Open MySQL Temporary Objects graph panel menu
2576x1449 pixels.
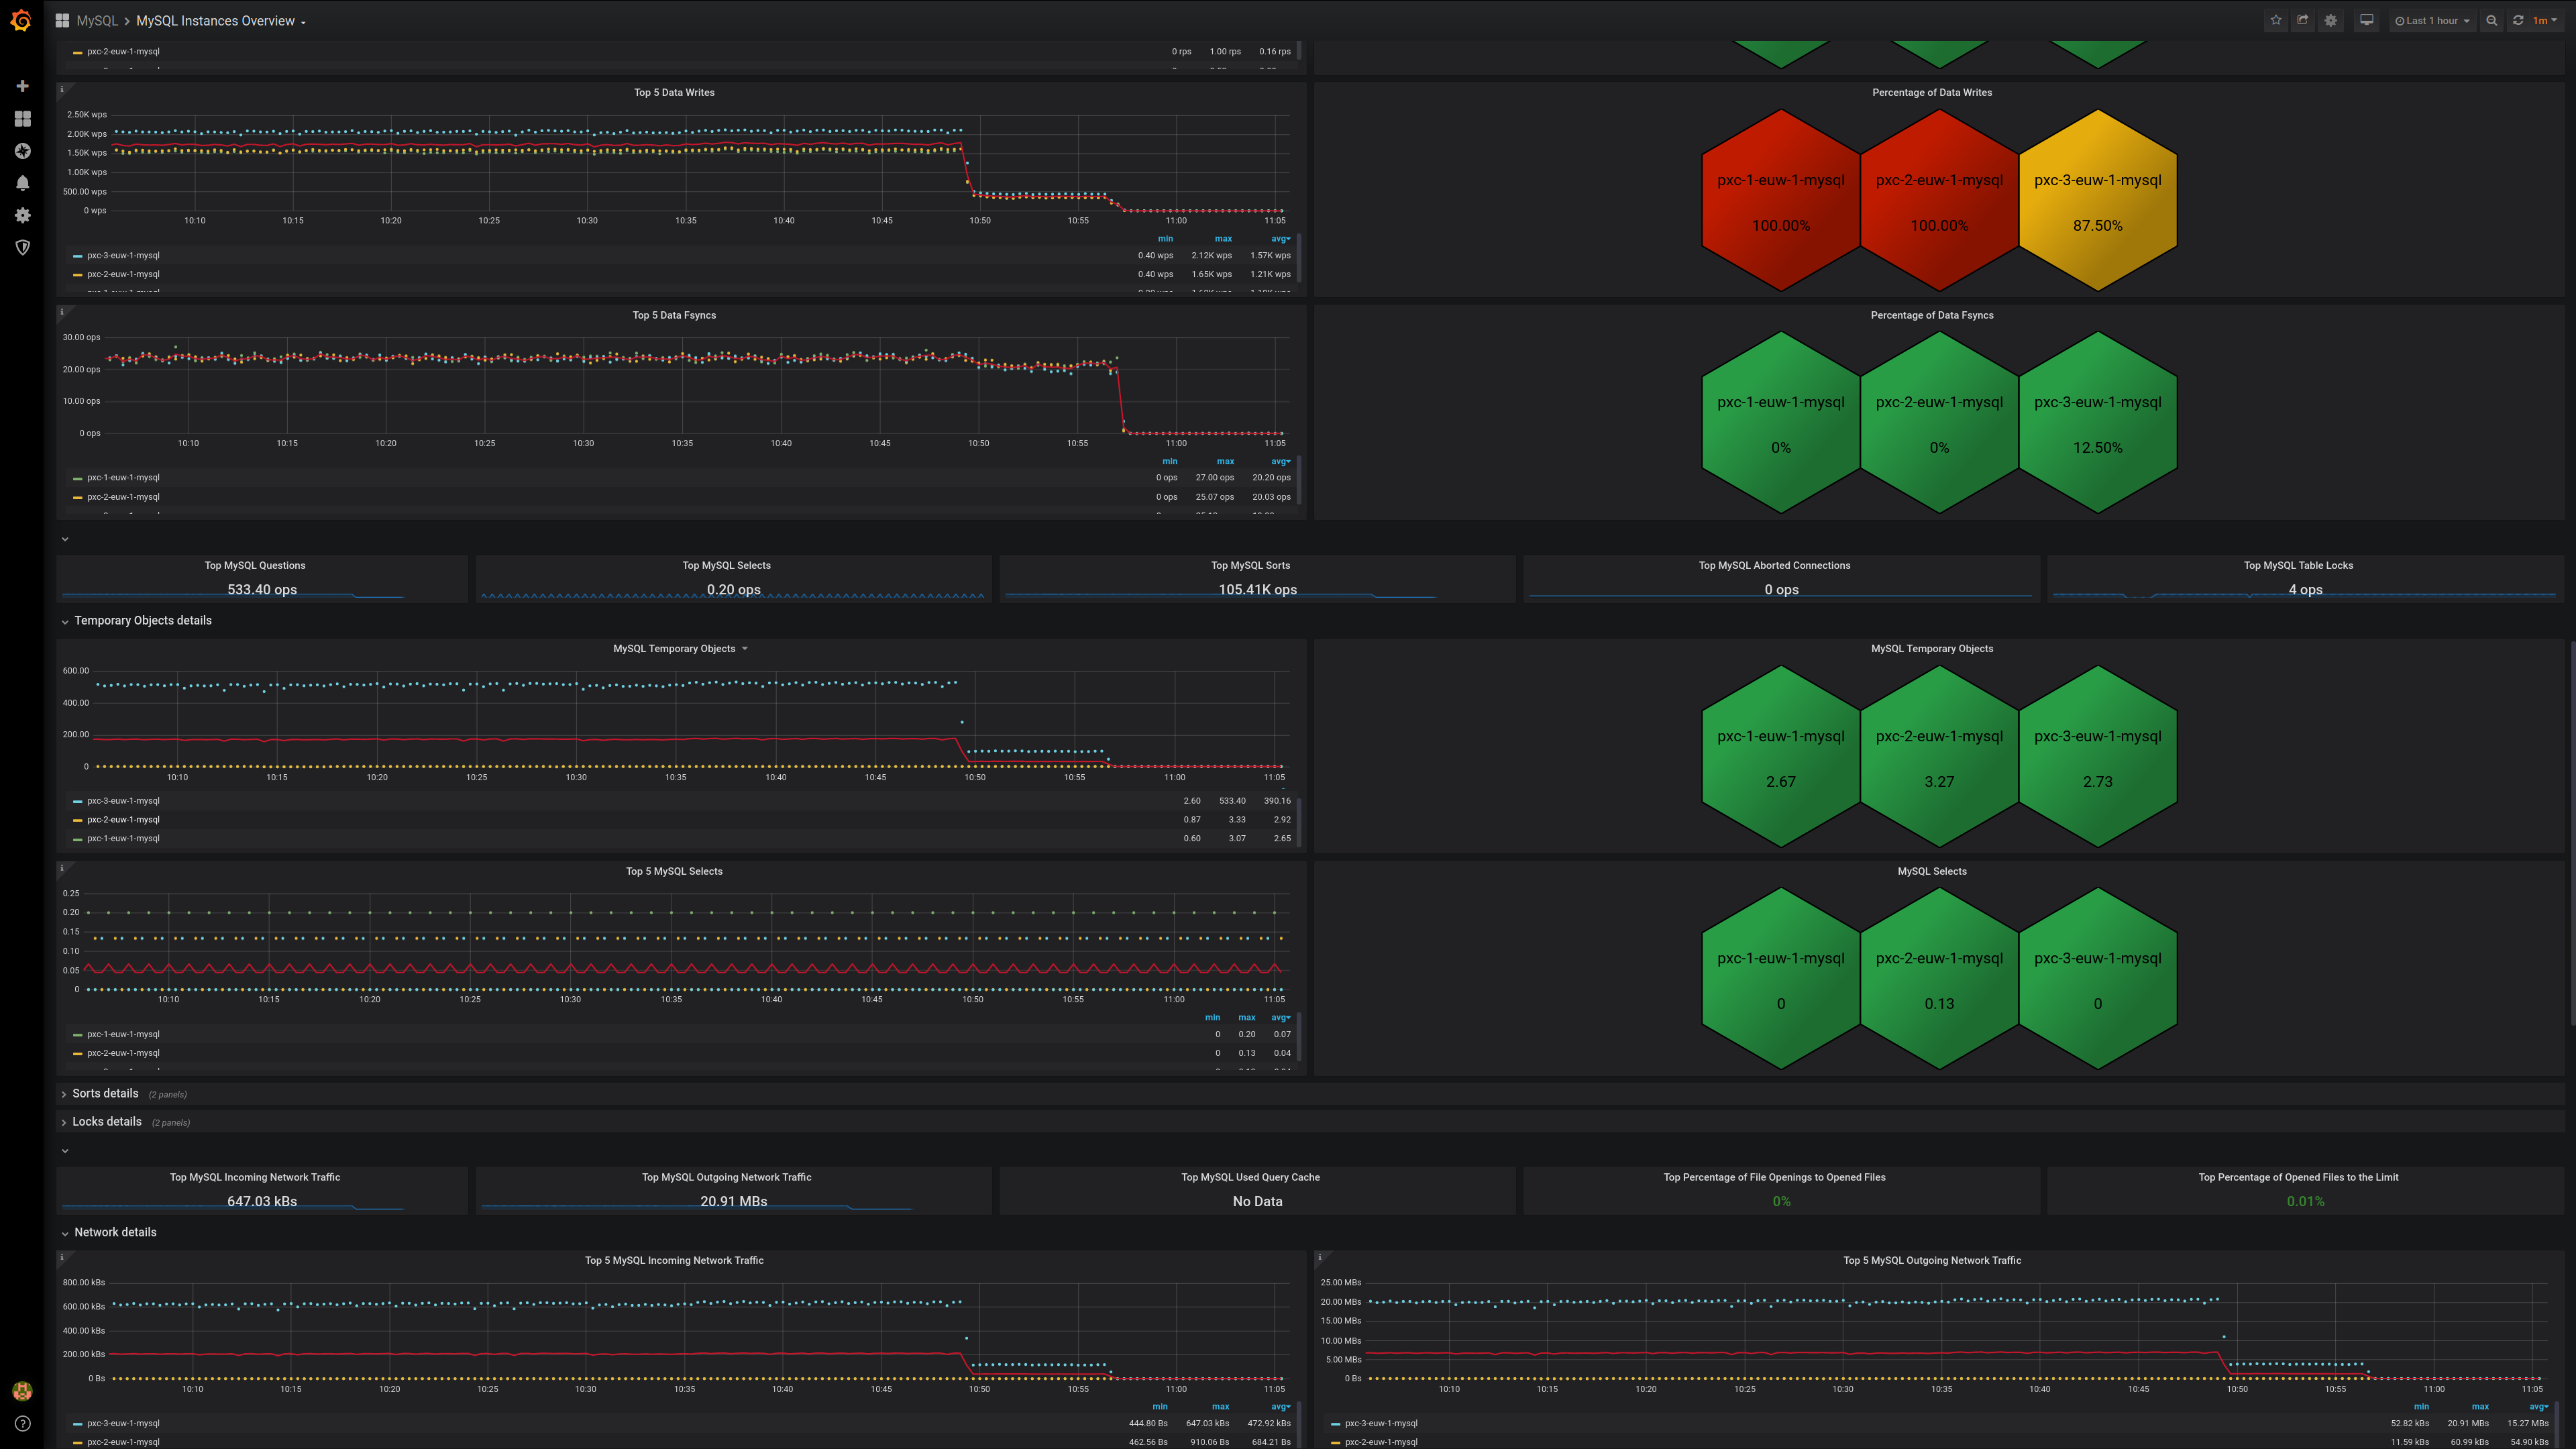coord(680,649)
